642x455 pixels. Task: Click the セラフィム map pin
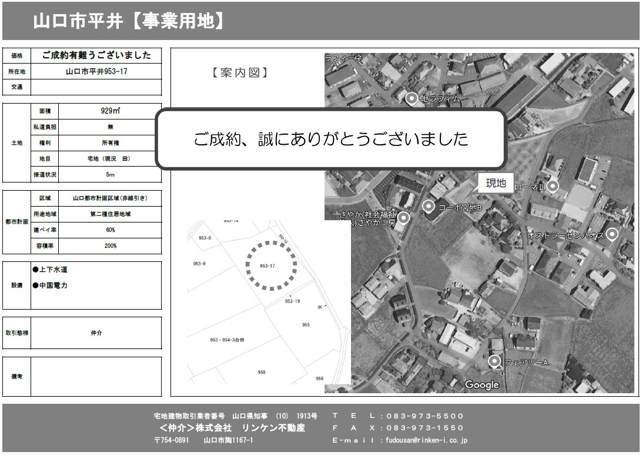412,98
